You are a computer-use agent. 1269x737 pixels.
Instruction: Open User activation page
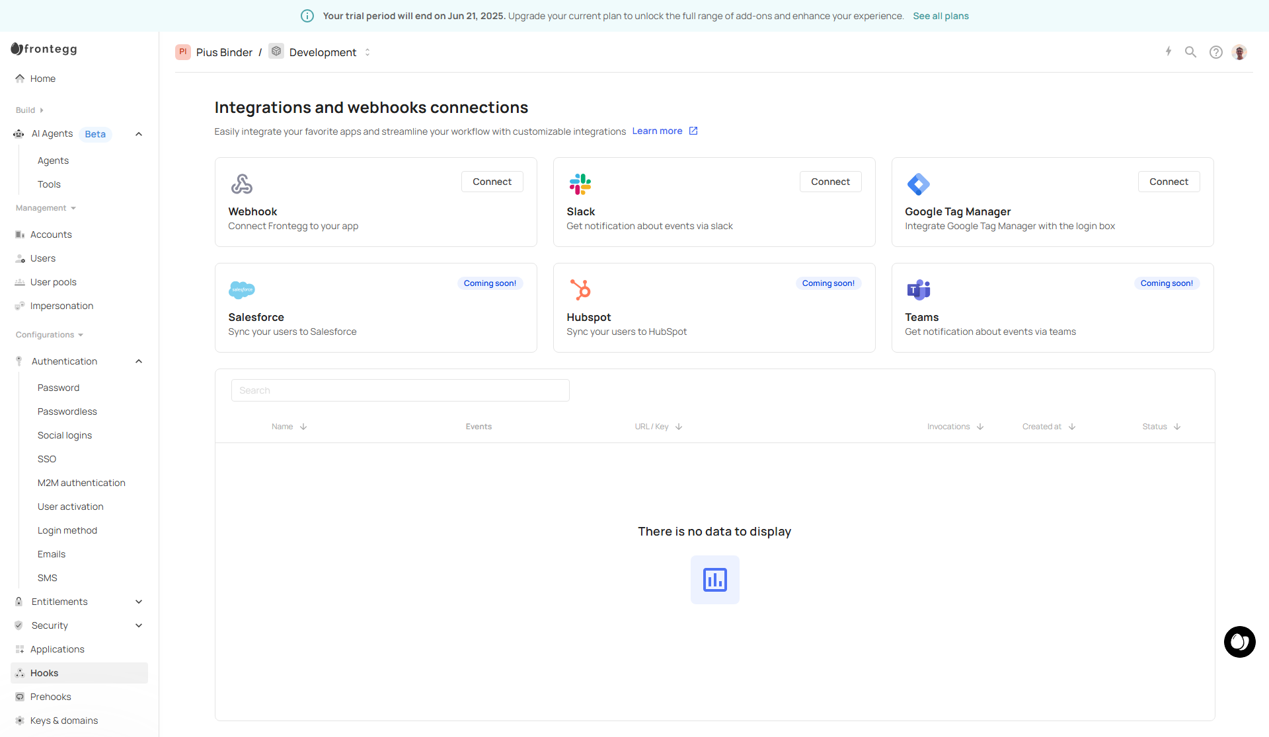click(x=71, y=507)
